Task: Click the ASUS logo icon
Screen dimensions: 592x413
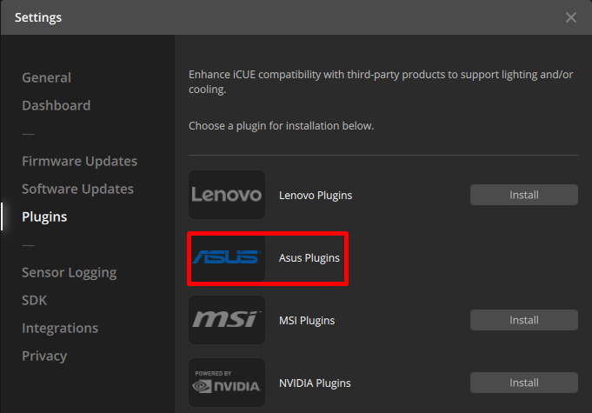Action: tap(227, 257)
